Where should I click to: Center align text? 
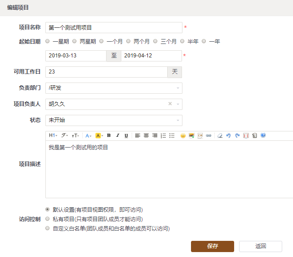(146, 135)
